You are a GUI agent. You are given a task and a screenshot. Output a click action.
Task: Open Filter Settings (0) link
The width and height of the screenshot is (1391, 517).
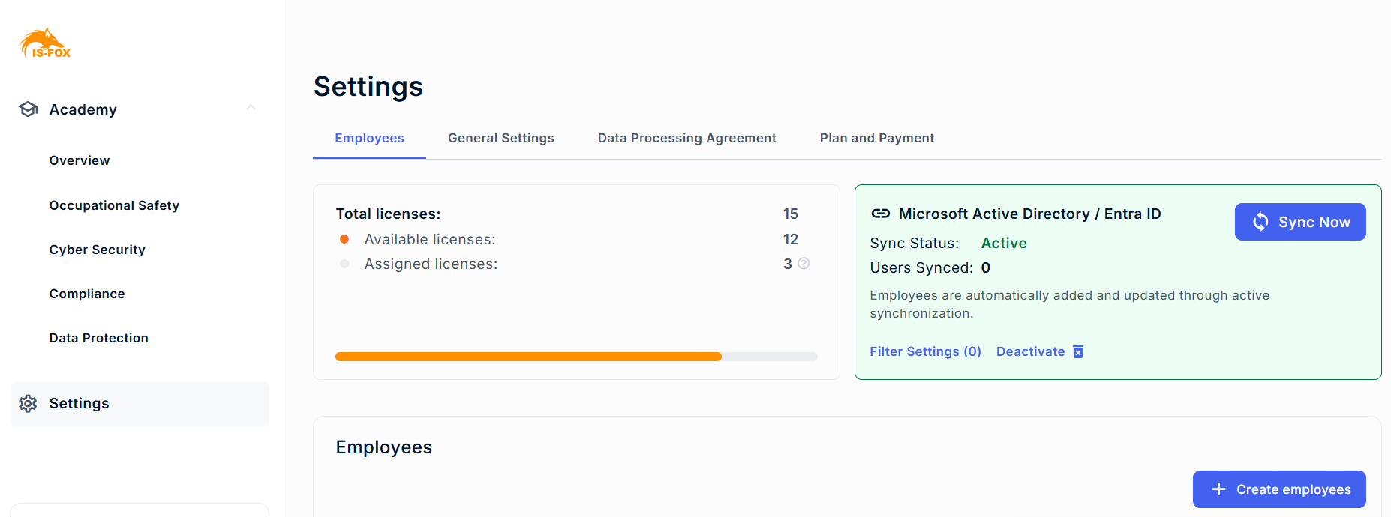[925, 351]
